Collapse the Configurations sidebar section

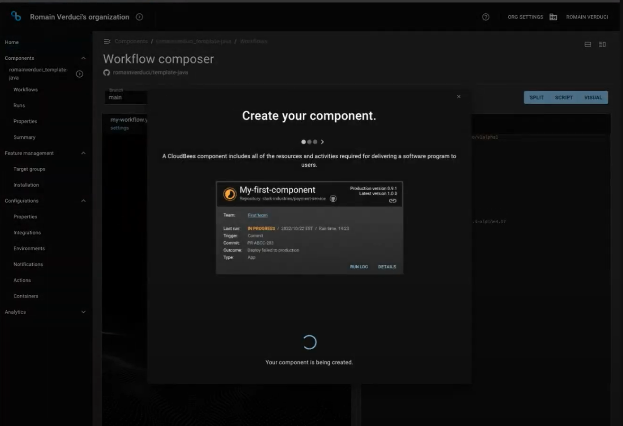click(x=83, y=201)
